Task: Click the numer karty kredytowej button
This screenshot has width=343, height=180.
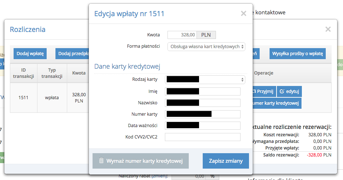Action: 277,103
